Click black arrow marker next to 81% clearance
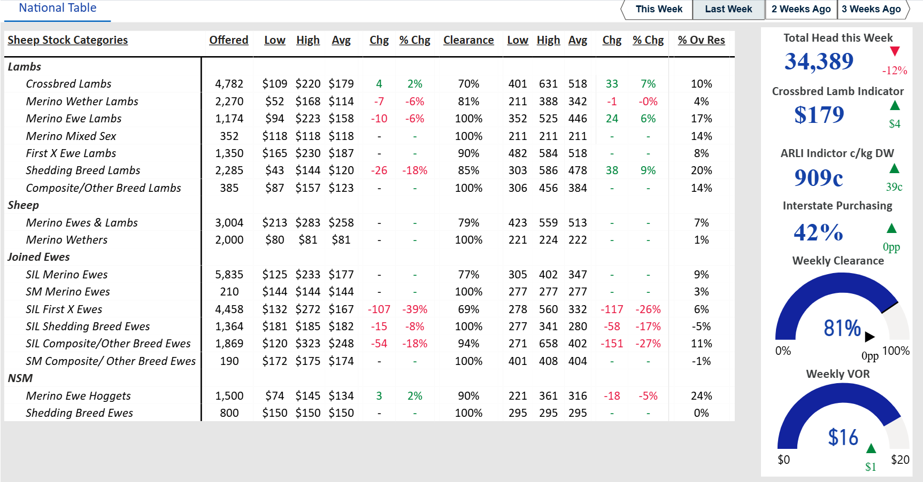Image resolution: width=923 pixels, height=482 pixels. 870,337
